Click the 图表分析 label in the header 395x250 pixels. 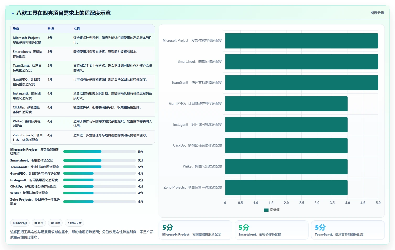(377, 13)
